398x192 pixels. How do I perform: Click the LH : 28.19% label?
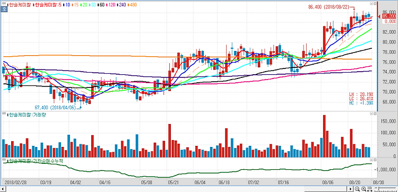[361, 94]
